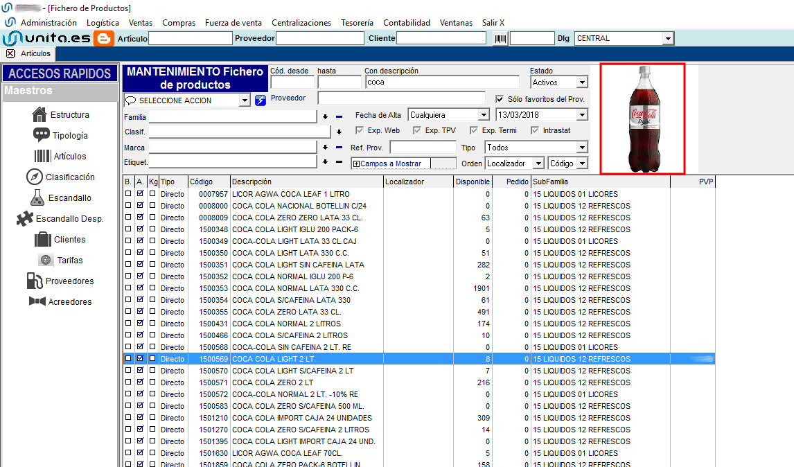Click the blue lightning execute action icon

coord(261,100)
